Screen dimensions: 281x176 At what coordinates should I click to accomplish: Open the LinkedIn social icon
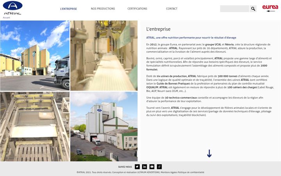tap(144, 167)
